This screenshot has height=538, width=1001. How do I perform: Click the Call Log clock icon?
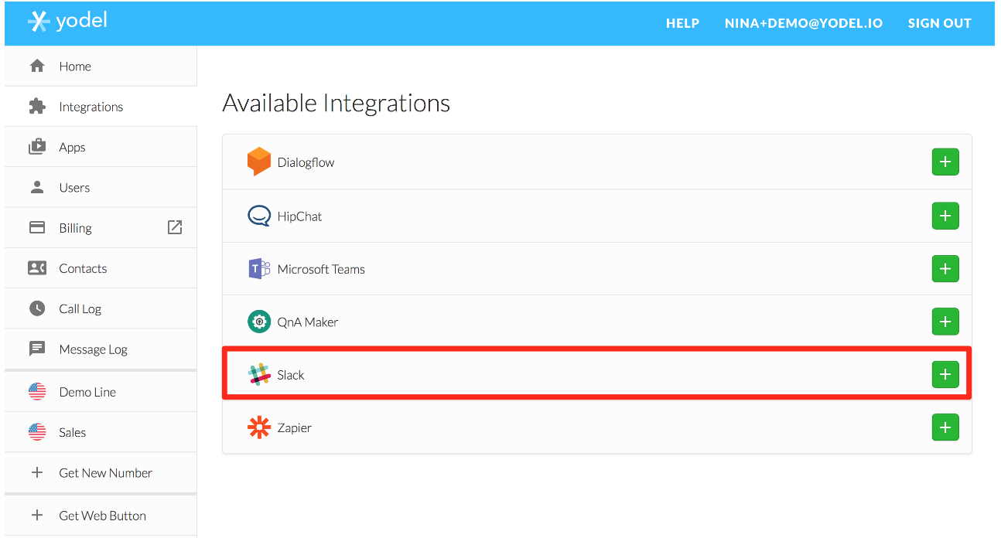click(x=37, y=308)
